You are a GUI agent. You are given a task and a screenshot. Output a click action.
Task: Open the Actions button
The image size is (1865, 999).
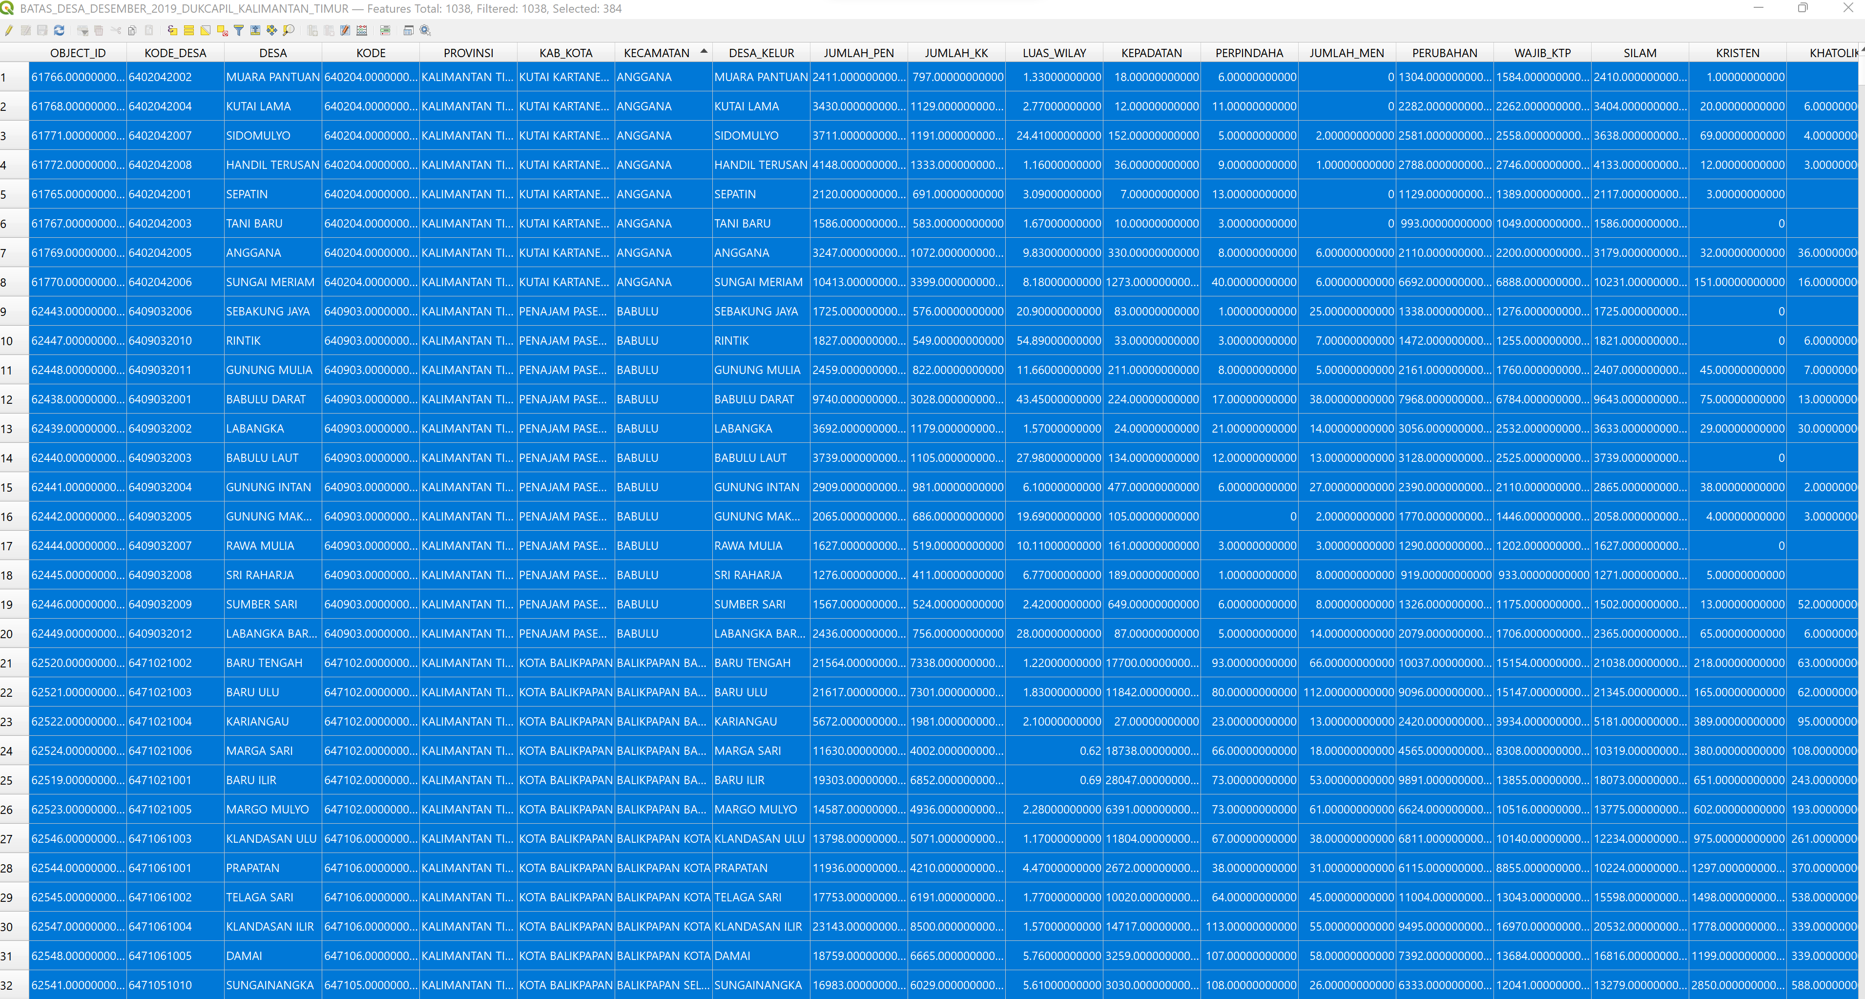tap(426, 30)
